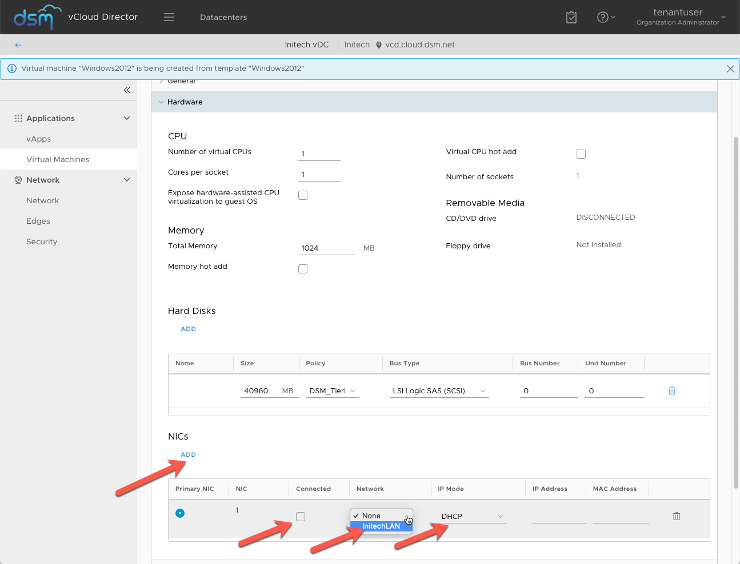The height and width of the screenshot is (564, 740).
Task: Click the Primary NIC column header
Action: (x=195, y=489)
